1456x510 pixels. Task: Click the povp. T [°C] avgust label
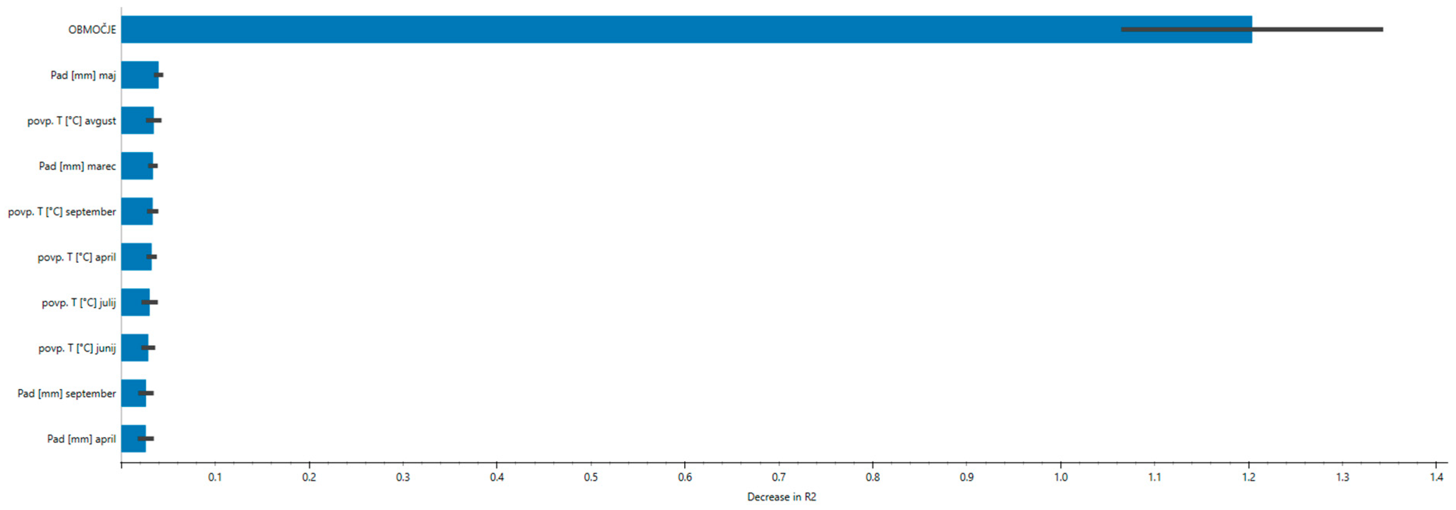[x=72, y=121]
